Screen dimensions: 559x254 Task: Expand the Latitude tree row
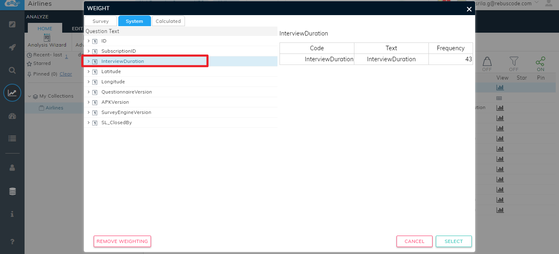(x=88, y=71)
